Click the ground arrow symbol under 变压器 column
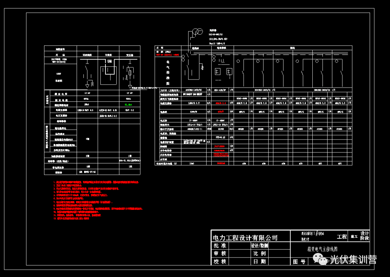This screenshot has height=277, width=390. tap(129, 87)
